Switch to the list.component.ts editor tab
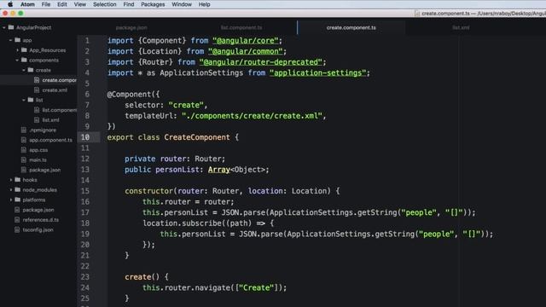The width and height of the screenshot is (546, 307). tap(241, 27)
